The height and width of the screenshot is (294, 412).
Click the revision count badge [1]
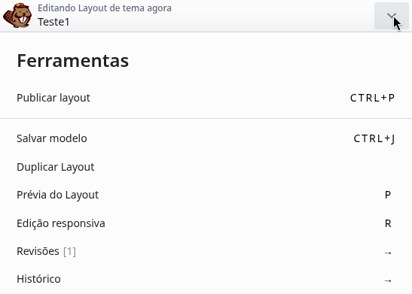(x=69, y=251)
